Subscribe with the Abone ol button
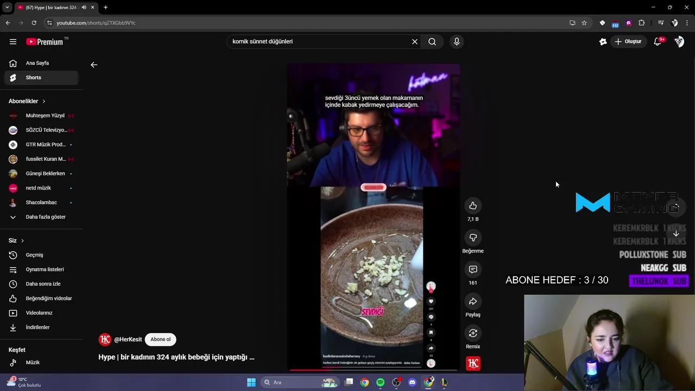The width and height of the screenshot is (695, 391). tap(161, 339)
